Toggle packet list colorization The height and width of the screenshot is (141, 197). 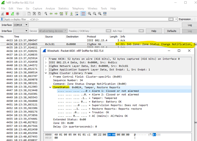[x=83, y=14]
